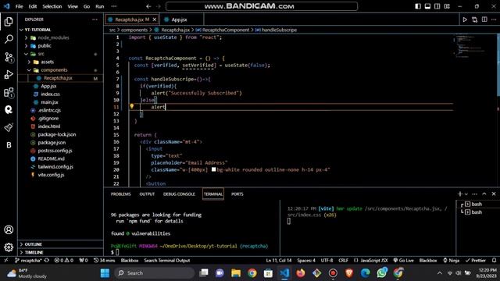Click the Run Code play icon in editor toolbar
The width and height of the screenshot is (500, 281).
tap(465, 20)
